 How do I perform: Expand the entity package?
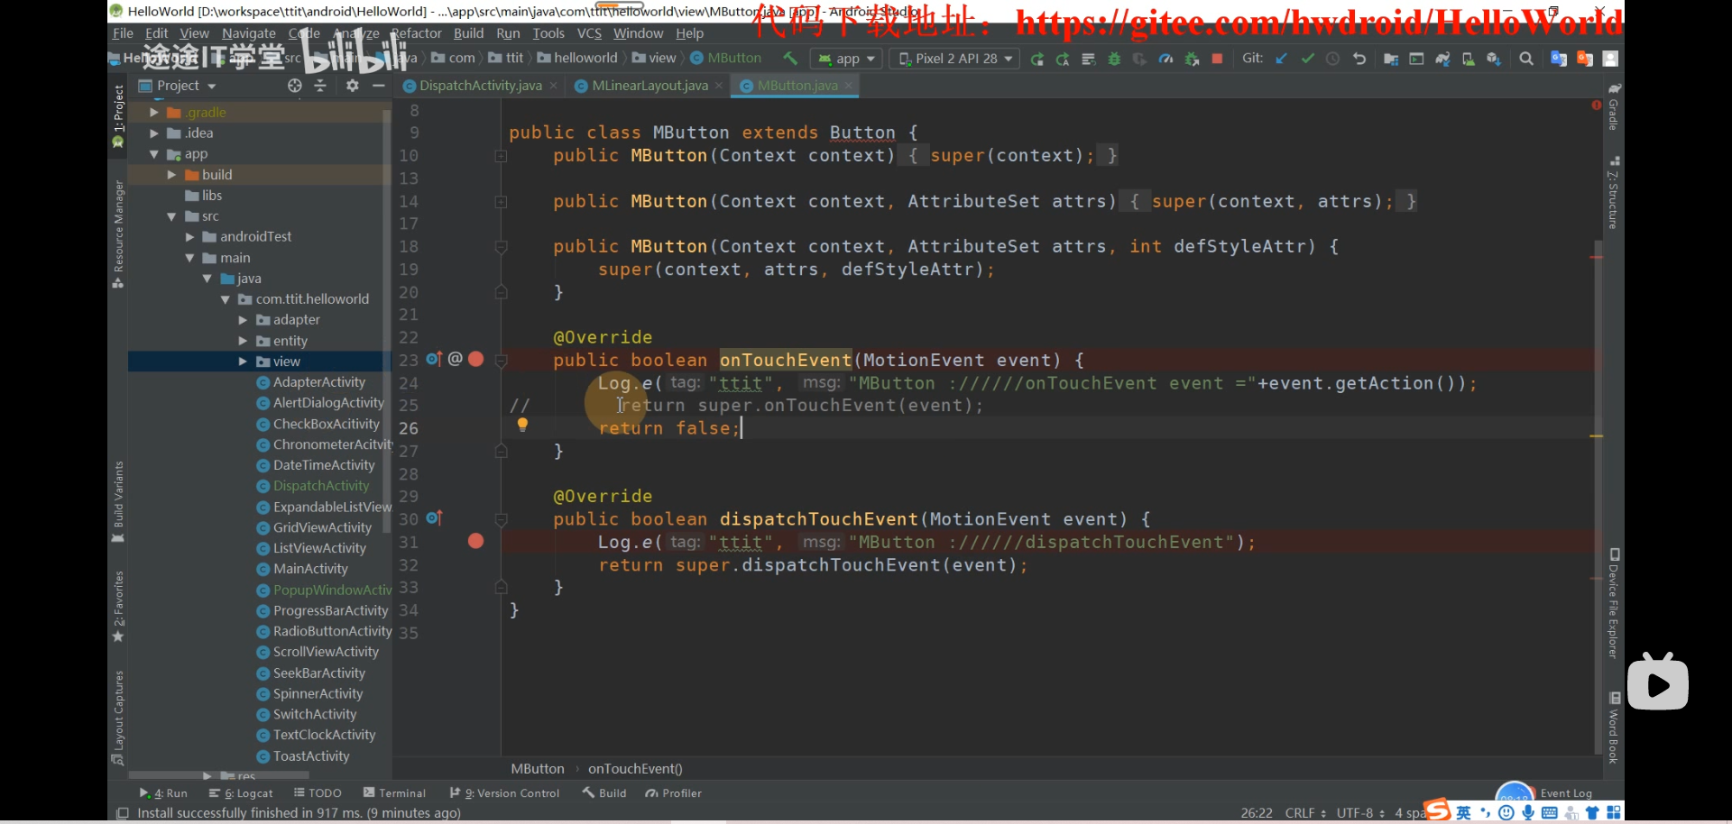(x=243, y=341)
